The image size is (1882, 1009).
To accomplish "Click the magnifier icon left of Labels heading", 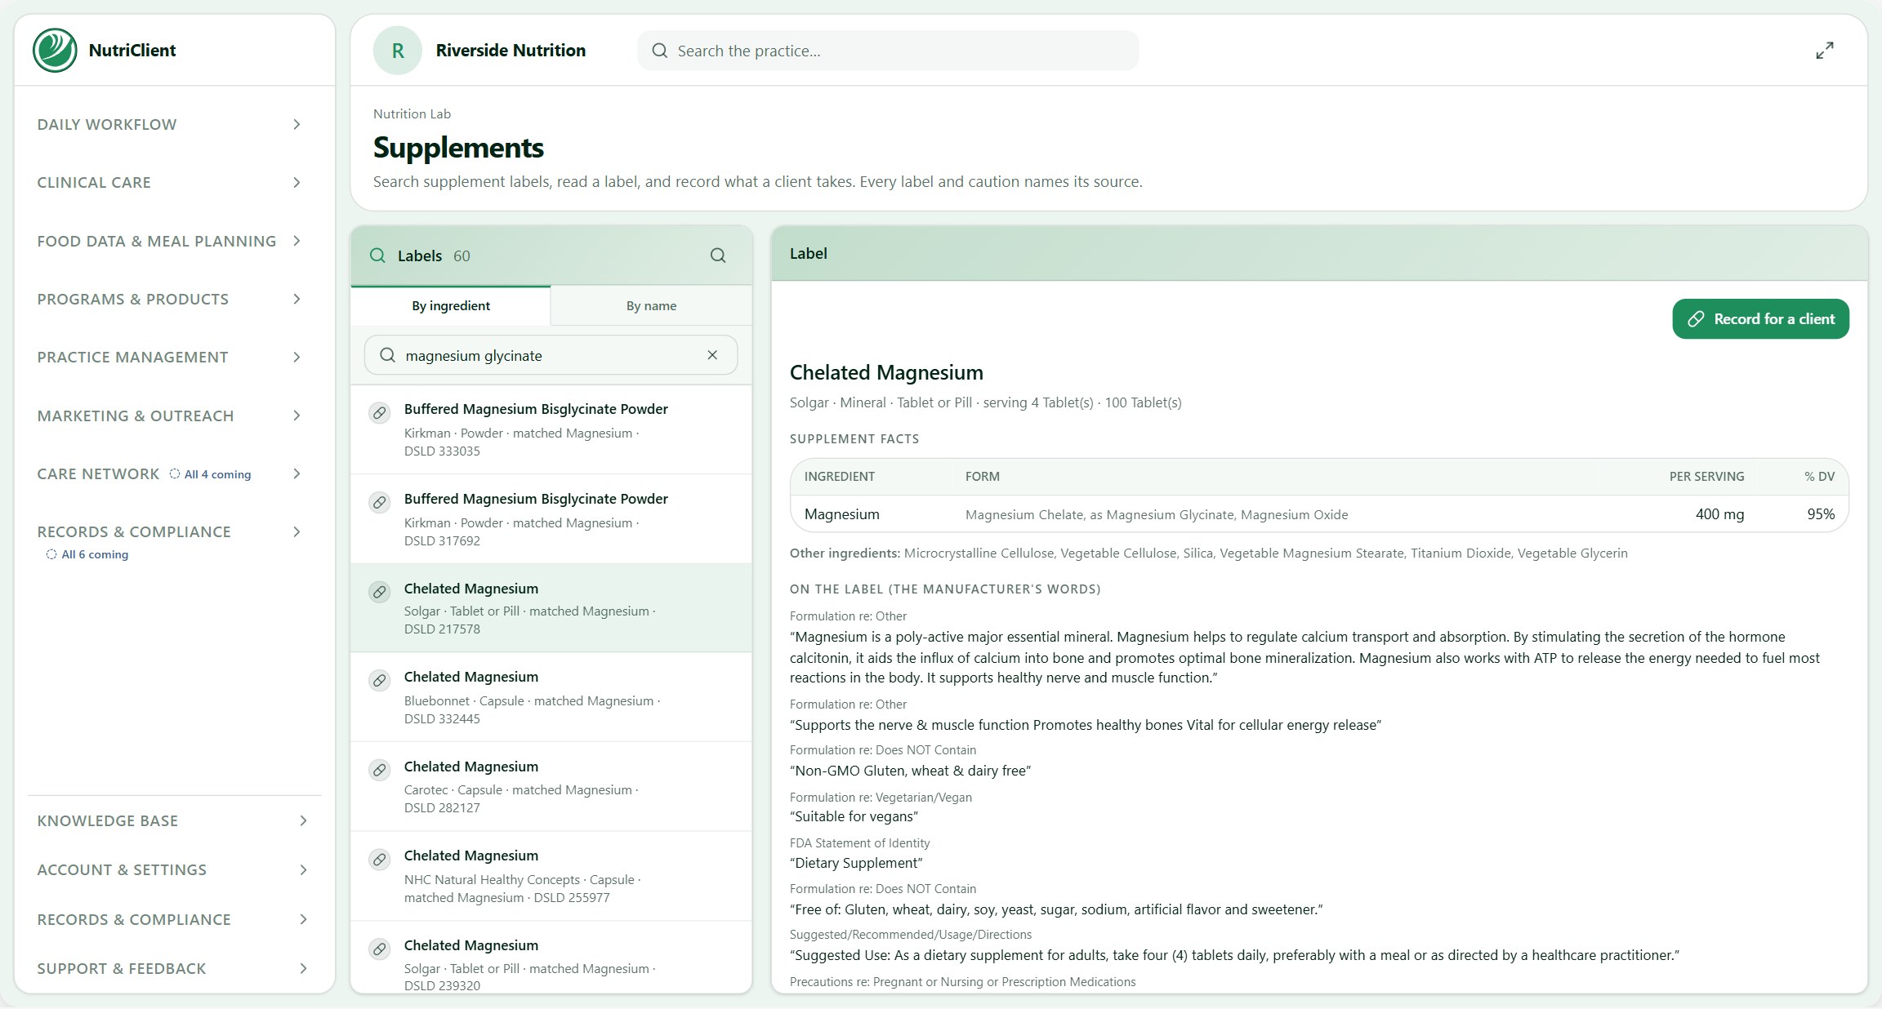I will [x=377, y=256].
